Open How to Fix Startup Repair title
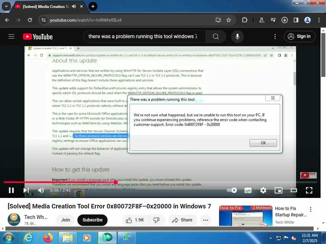 click(x=291, y=211)
